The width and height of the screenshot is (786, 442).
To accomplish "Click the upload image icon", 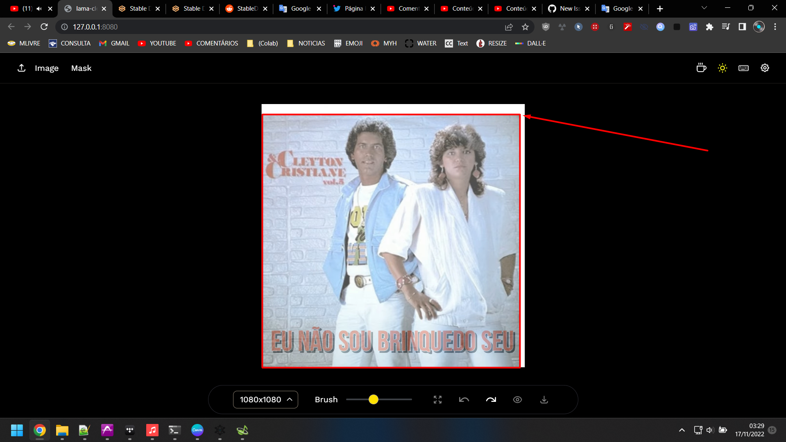I will [x=22, y=68].
